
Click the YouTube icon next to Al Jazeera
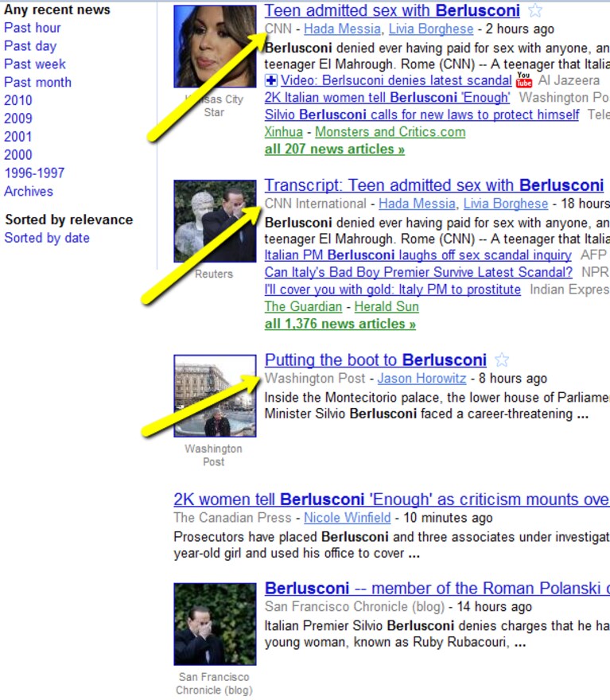pos(524,80)
